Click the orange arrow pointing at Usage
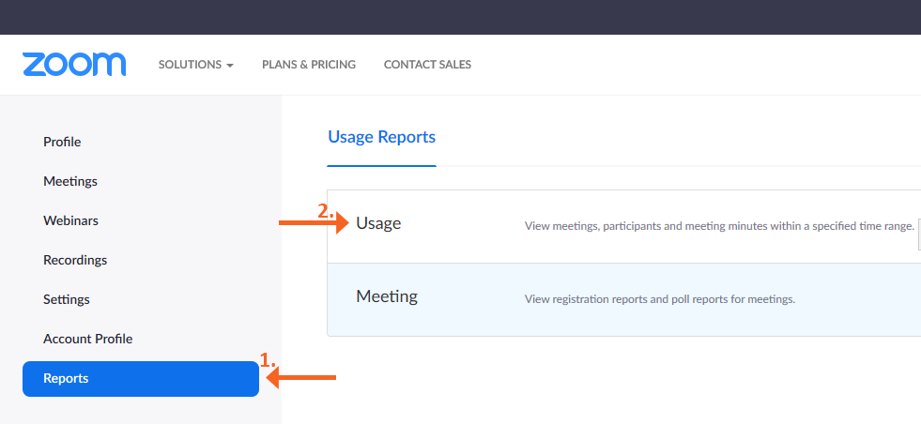The height and width of the screenshot is (424, 921). [315, 223]
